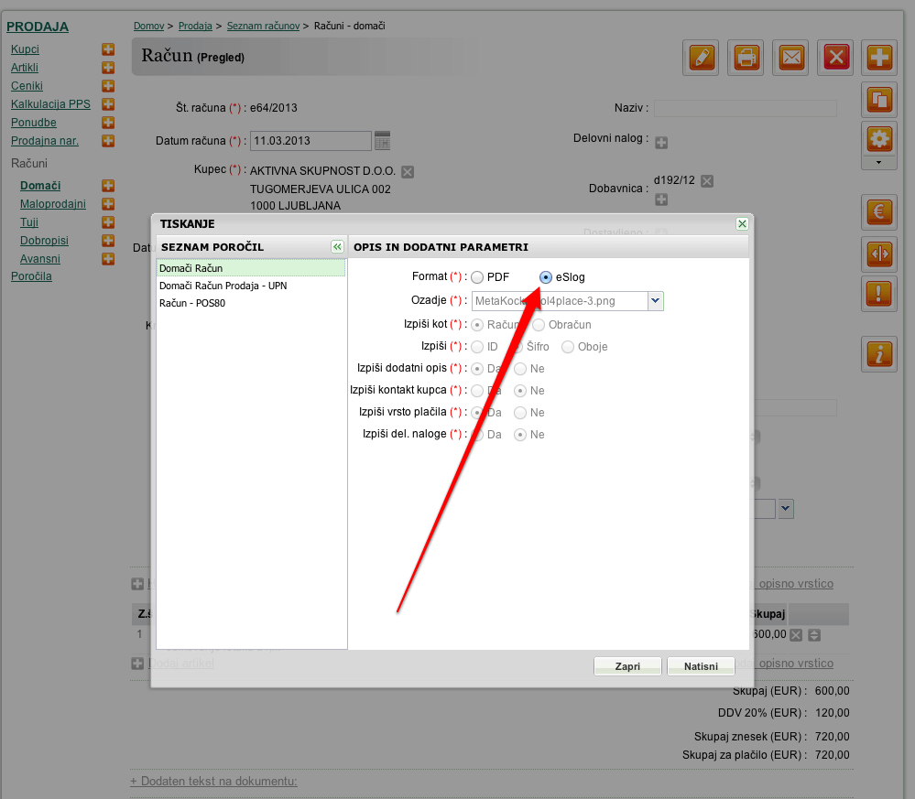Select Obračun for Izpiši kot
This screenshot has height=799, width=915.
tap(539, 325)
